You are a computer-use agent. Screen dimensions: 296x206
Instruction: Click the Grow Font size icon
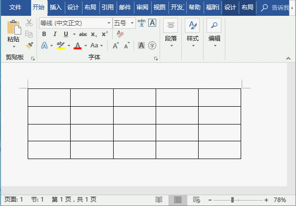click(x=116, y=45)
